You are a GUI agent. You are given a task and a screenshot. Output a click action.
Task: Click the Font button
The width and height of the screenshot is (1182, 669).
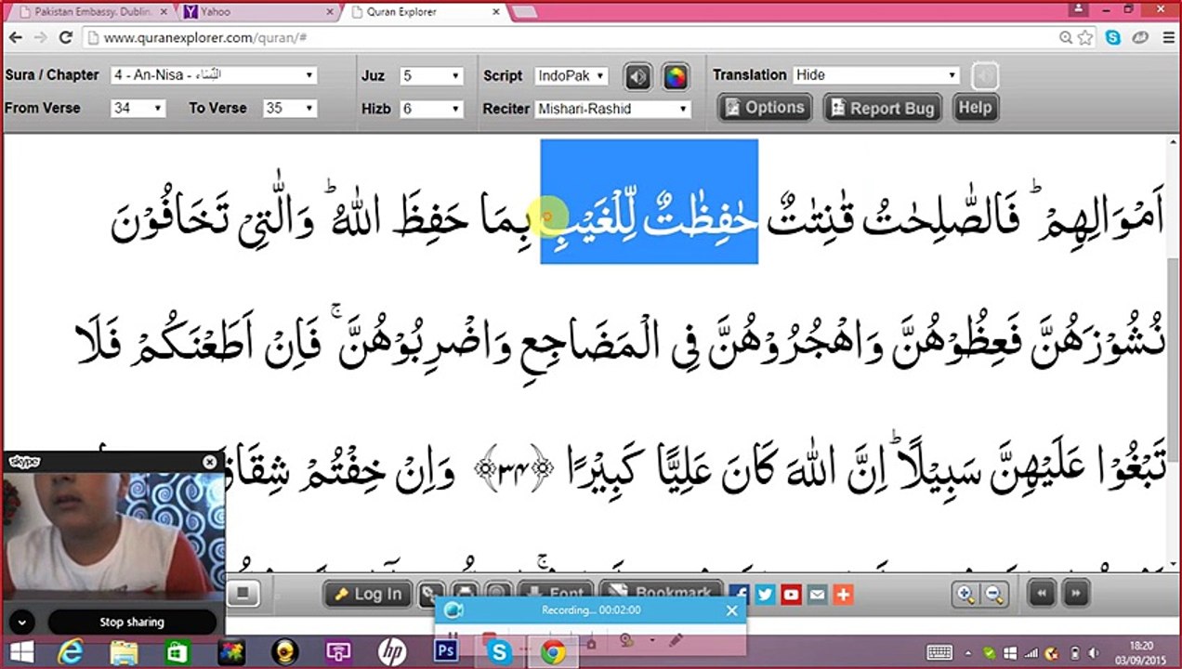click(554, 594)
